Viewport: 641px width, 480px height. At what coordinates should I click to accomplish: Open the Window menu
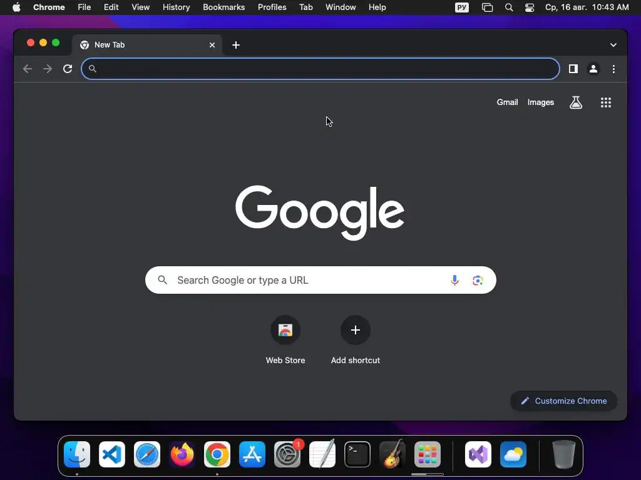[x=341, y=7]
